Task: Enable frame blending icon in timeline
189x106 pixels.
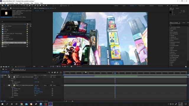Action: coord(55,72)
